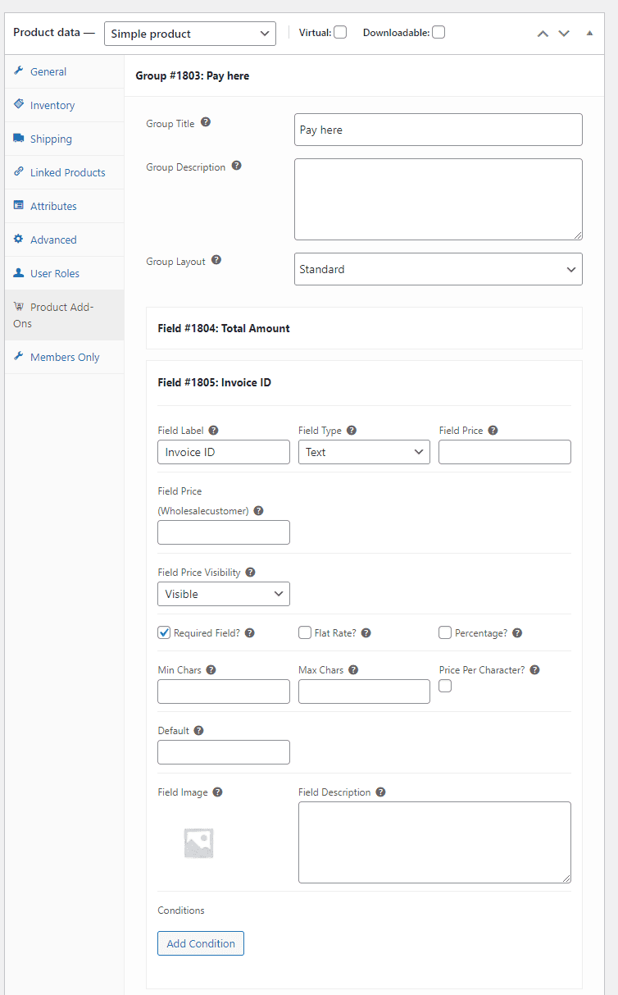Click the Add Condition button

pos(200,943)
